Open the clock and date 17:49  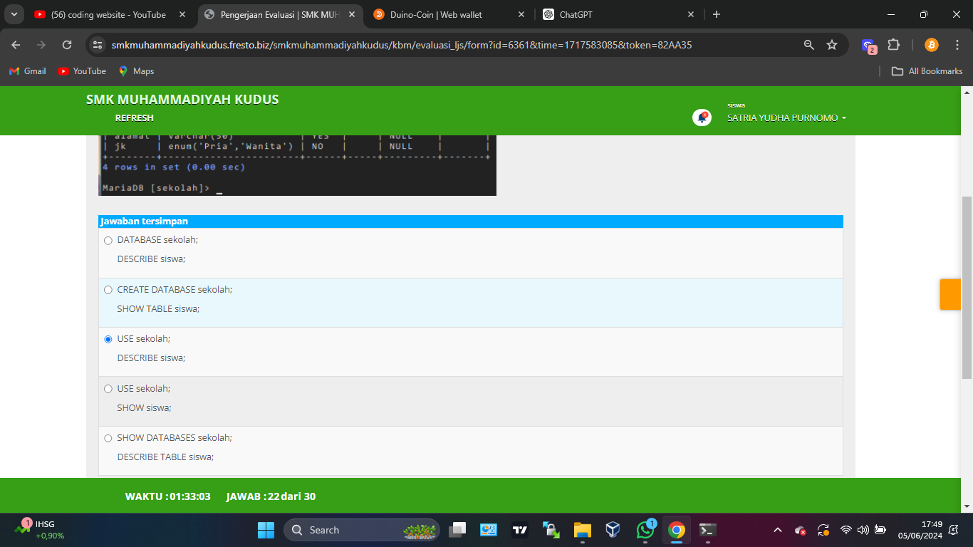[x=920, y=530]
